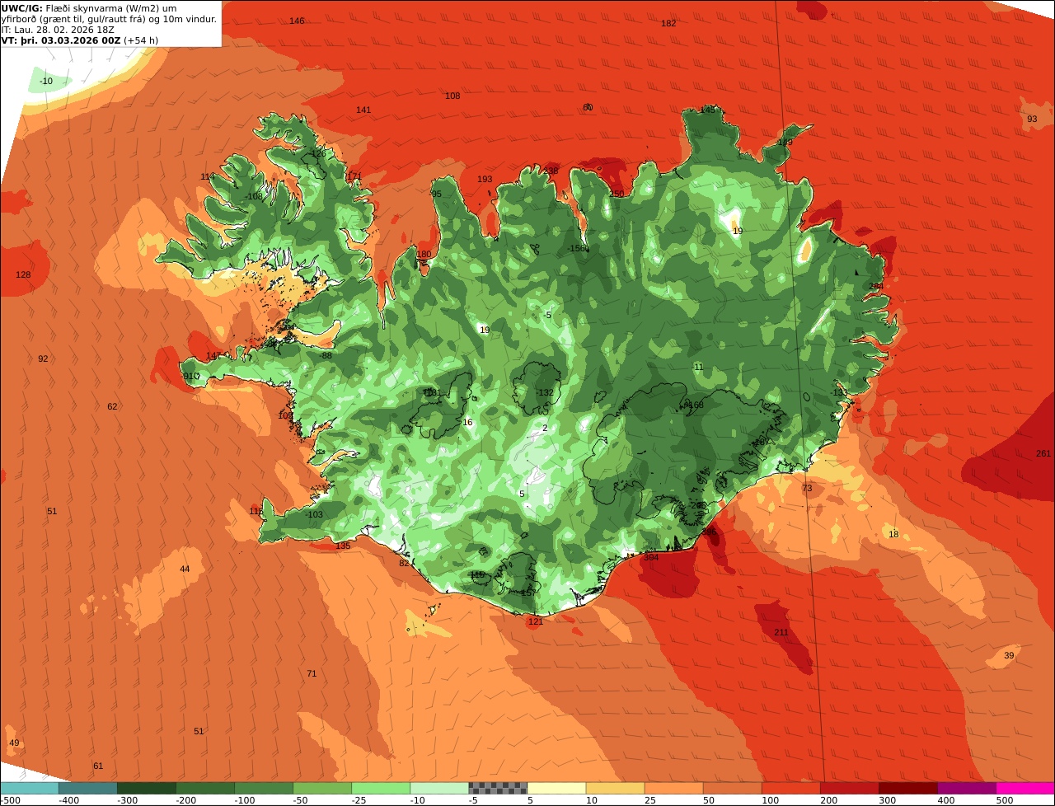
Task: Click the map value '61'
Action: click(x=98, y=766)
